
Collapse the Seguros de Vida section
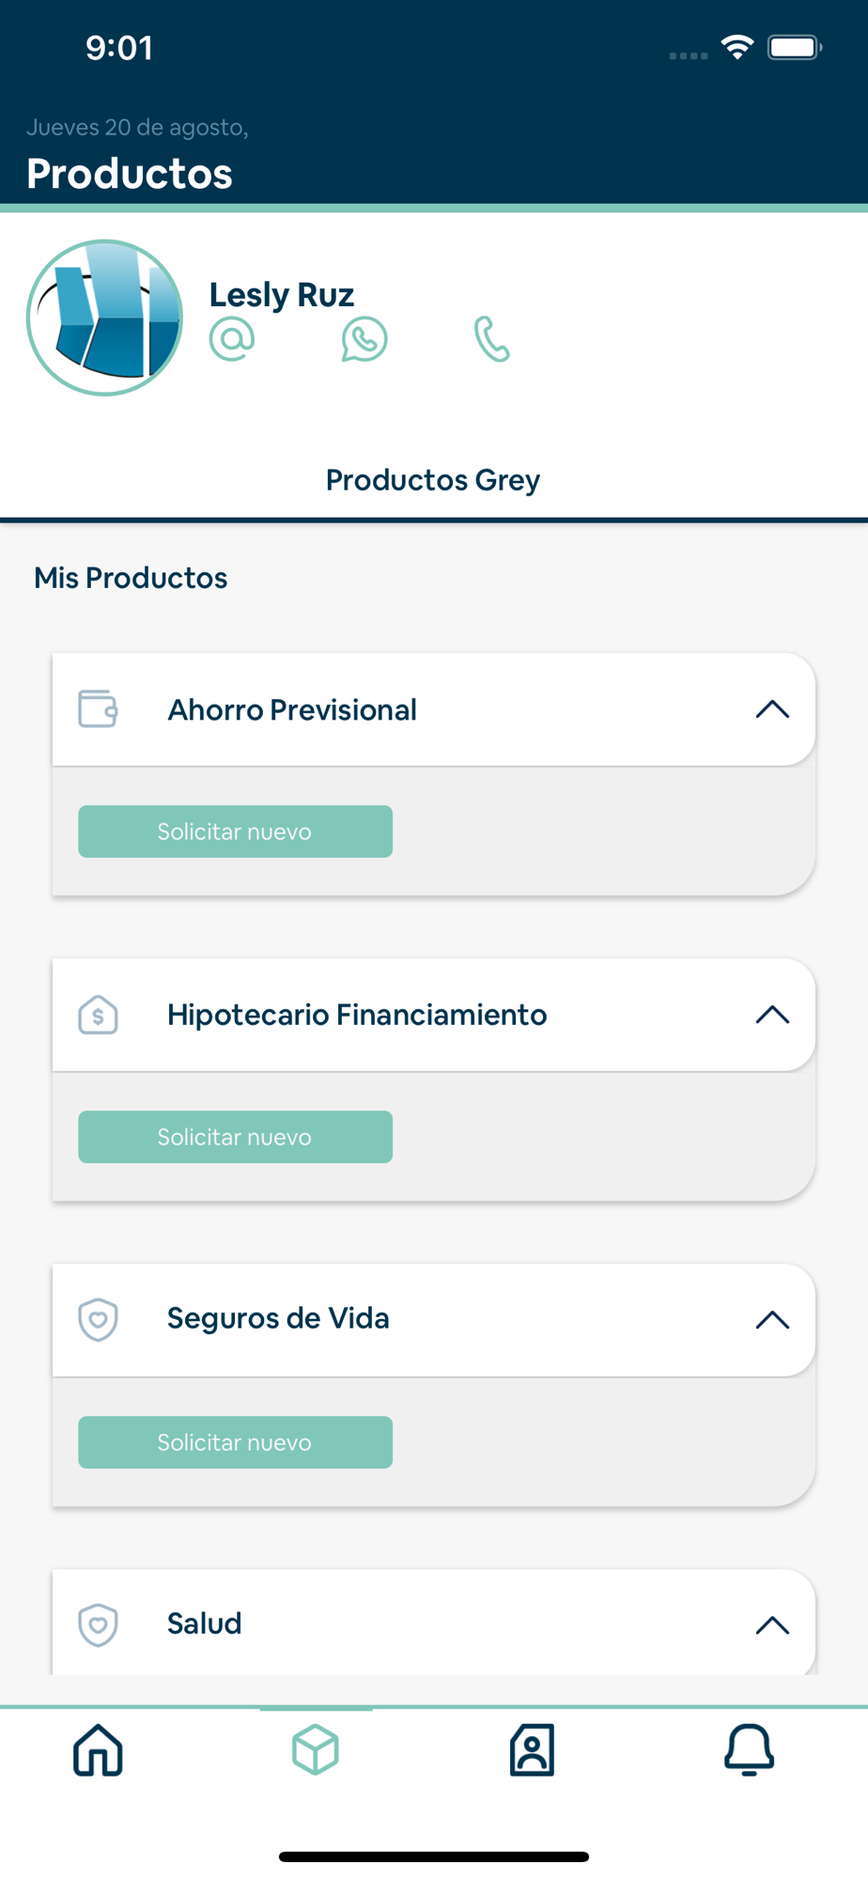[772, 1320]
